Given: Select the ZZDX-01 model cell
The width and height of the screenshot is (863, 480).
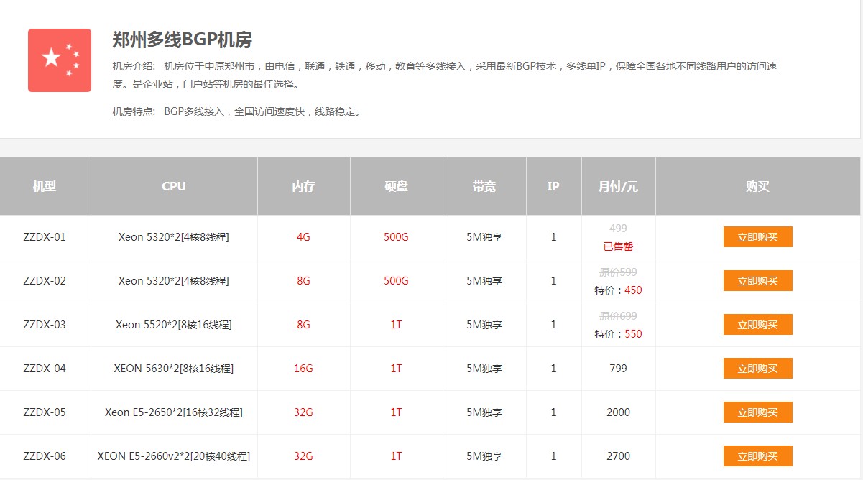Looking at the screenshot, I should [x=45, y=237].
